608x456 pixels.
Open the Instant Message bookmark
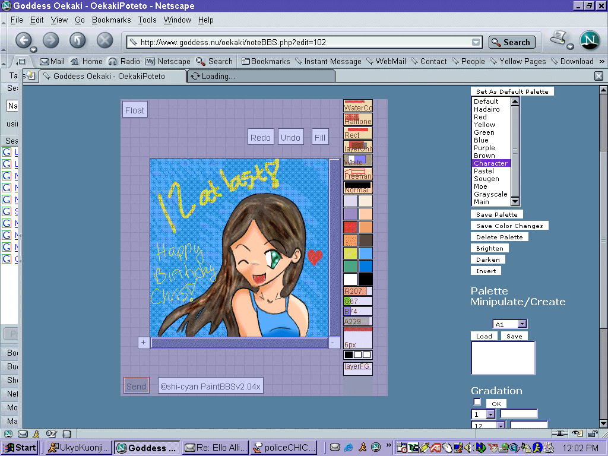pos(328,61)
